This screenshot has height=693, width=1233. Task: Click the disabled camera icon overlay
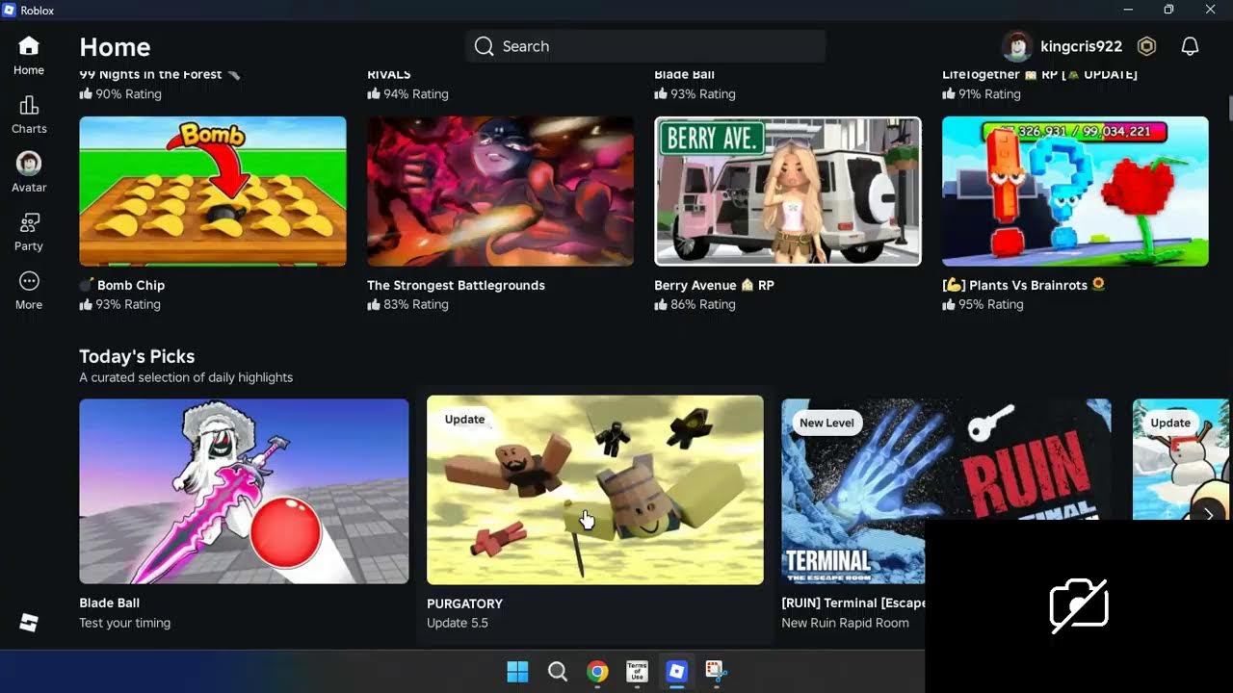pos(1079,606)
